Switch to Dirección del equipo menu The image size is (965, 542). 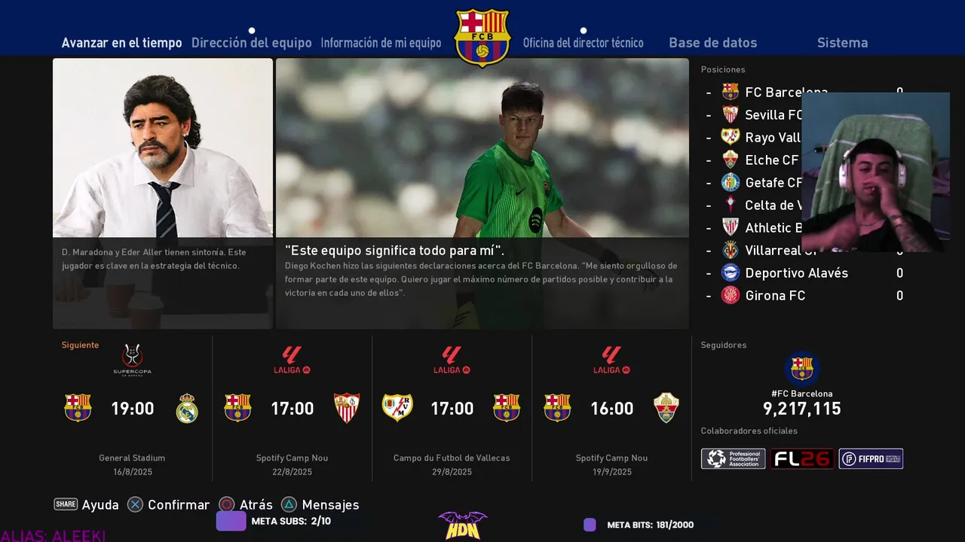(x=251, y=43)
